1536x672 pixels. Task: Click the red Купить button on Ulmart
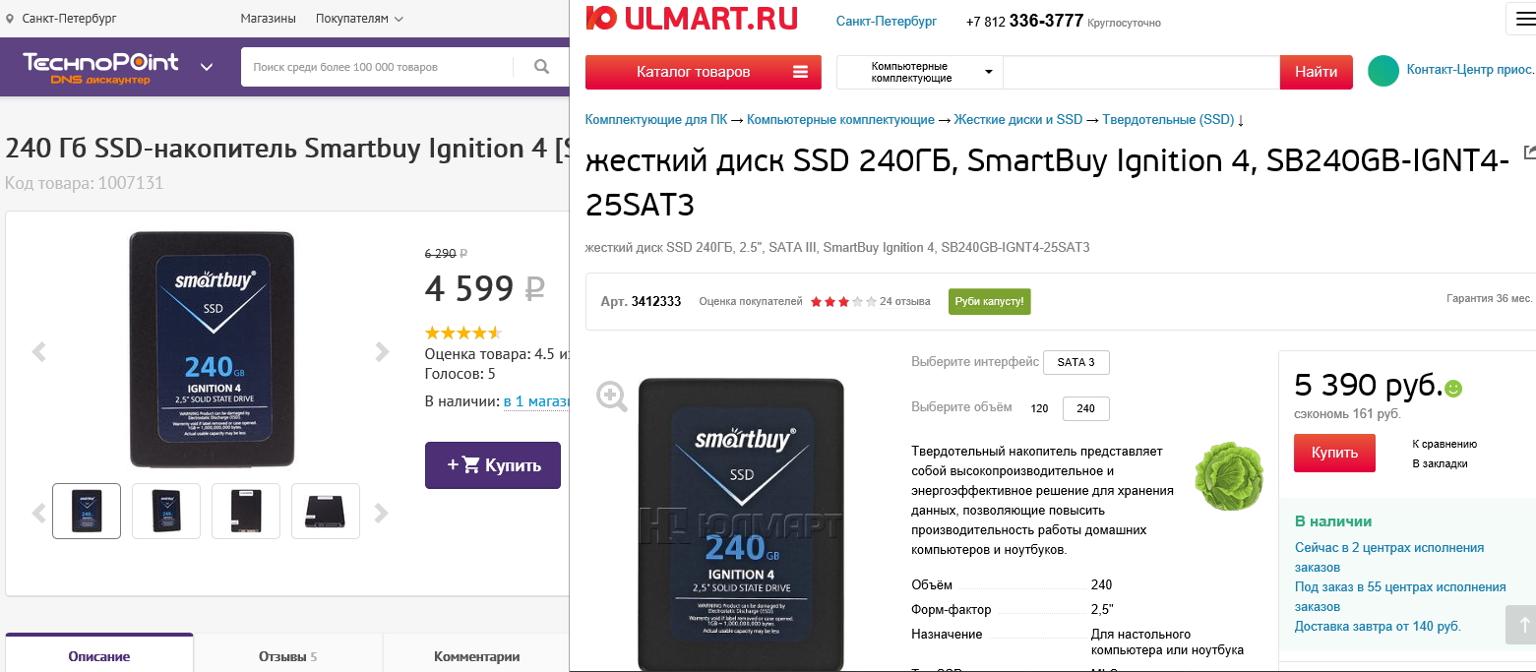[1333, 453]
